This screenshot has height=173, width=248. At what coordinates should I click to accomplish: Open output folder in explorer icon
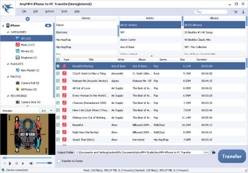tap(214, 152)
